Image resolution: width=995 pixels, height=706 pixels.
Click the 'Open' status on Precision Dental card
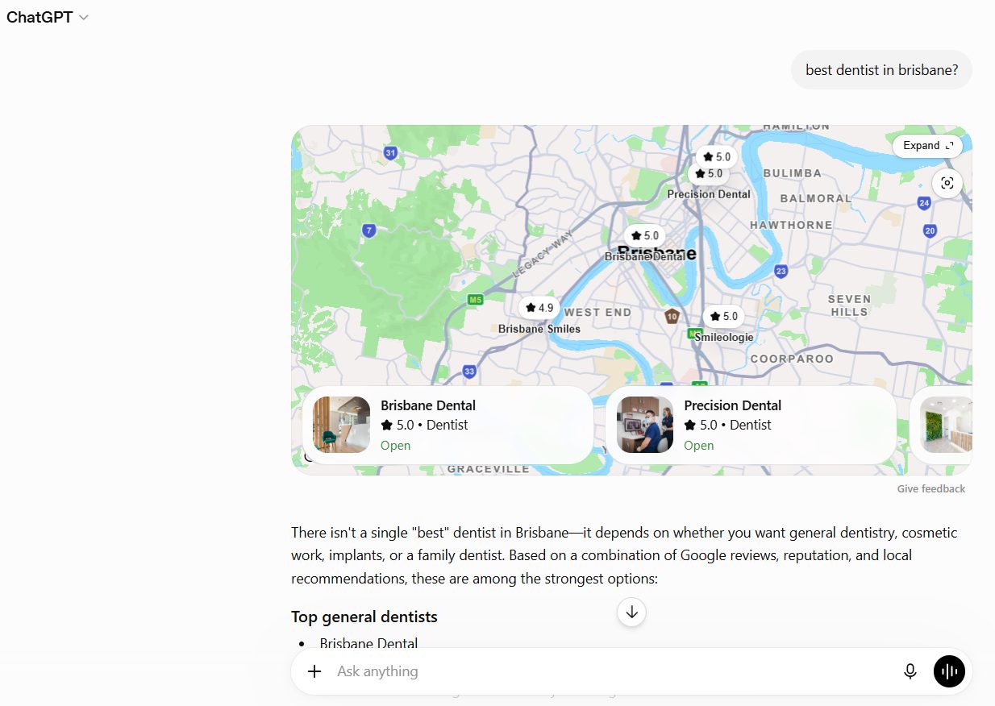tap(698, 446)
